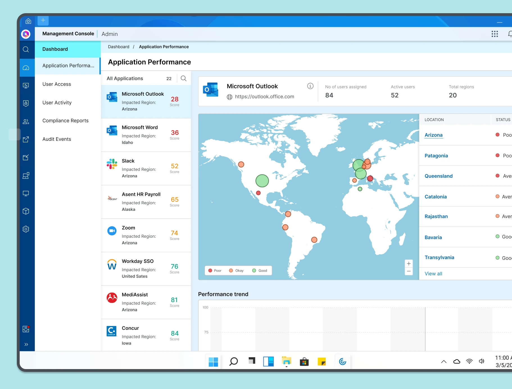Expand the sidebar with the double chevron

26,344
